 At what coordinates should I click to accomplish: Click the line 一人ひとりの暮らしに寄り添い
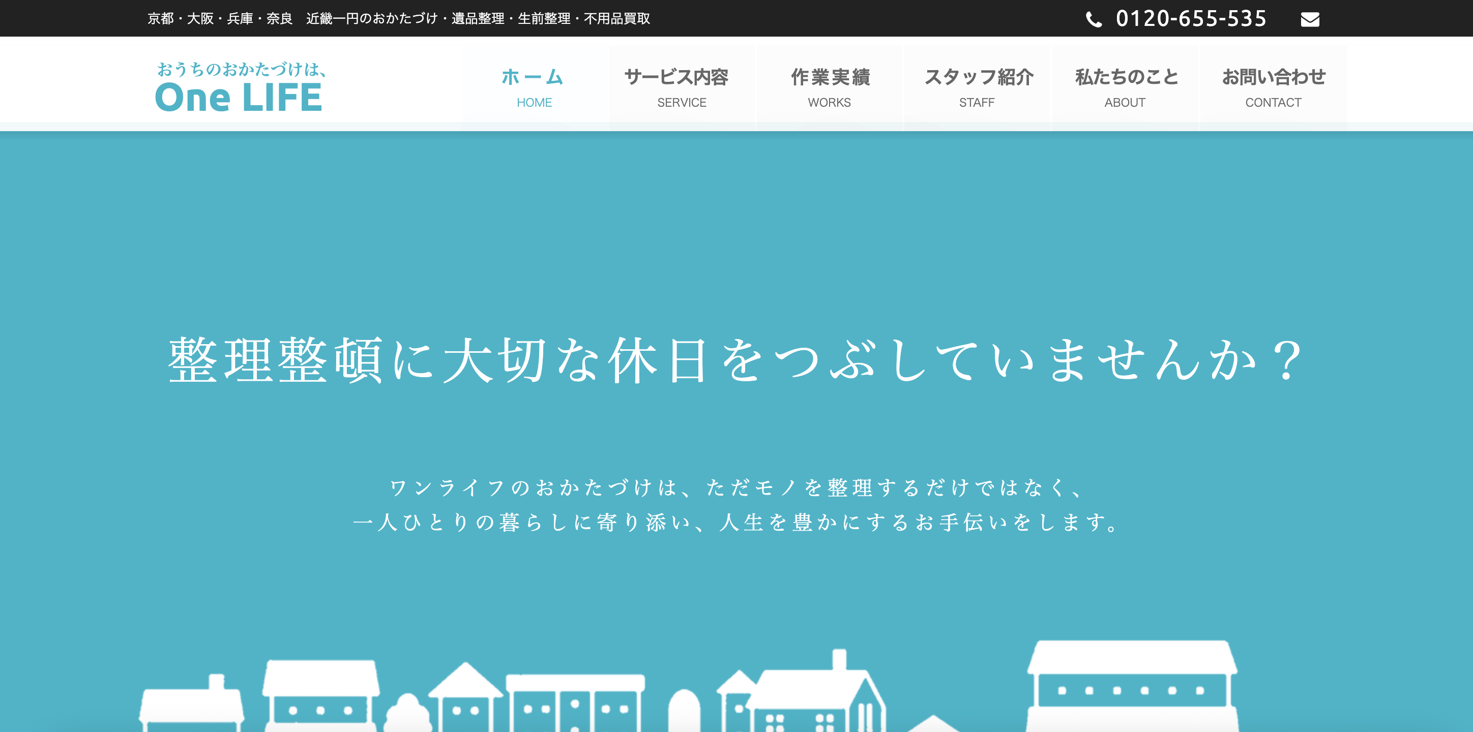coord(522,522)
